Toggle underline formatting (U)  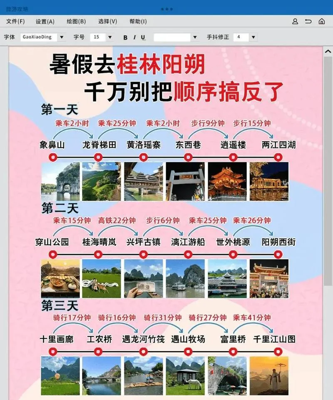[x=143, y=37]
